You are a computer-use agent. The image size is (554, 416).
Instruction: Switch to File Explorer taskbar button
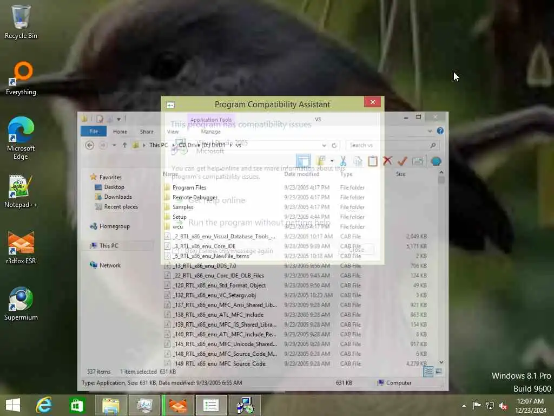pos(110,405)
